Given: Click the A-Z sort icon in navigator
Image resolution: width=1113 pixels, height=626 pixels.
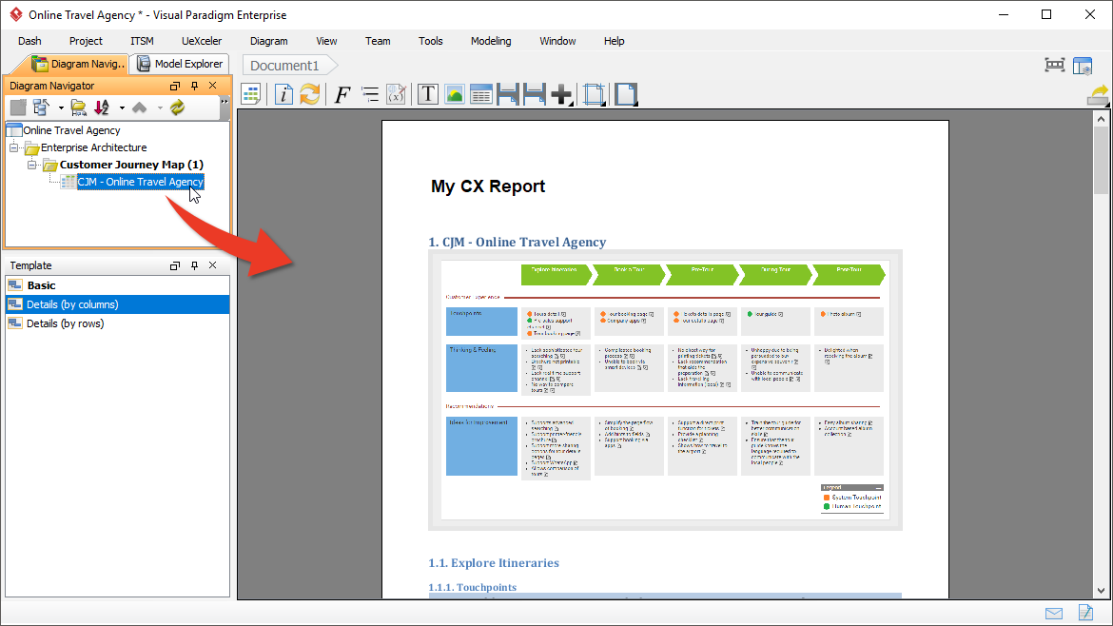Looking at the screenshot, I should pos(102,108).
